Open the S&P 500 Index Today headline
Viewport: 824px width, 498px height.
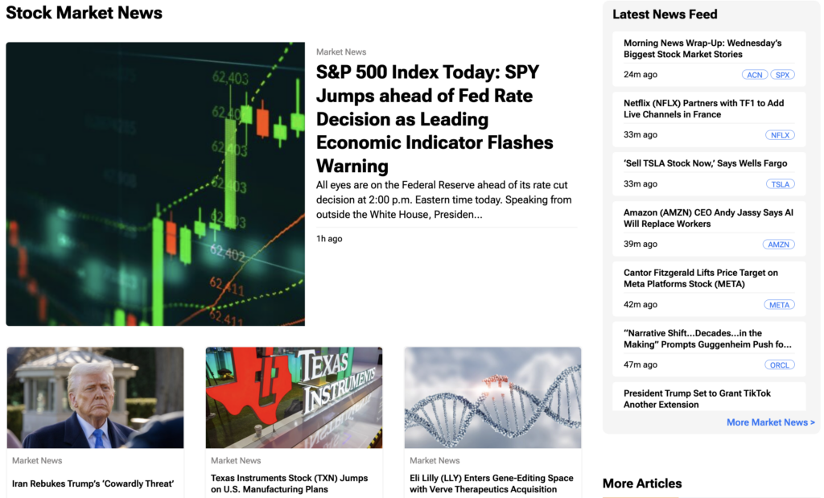click(435, 119)
